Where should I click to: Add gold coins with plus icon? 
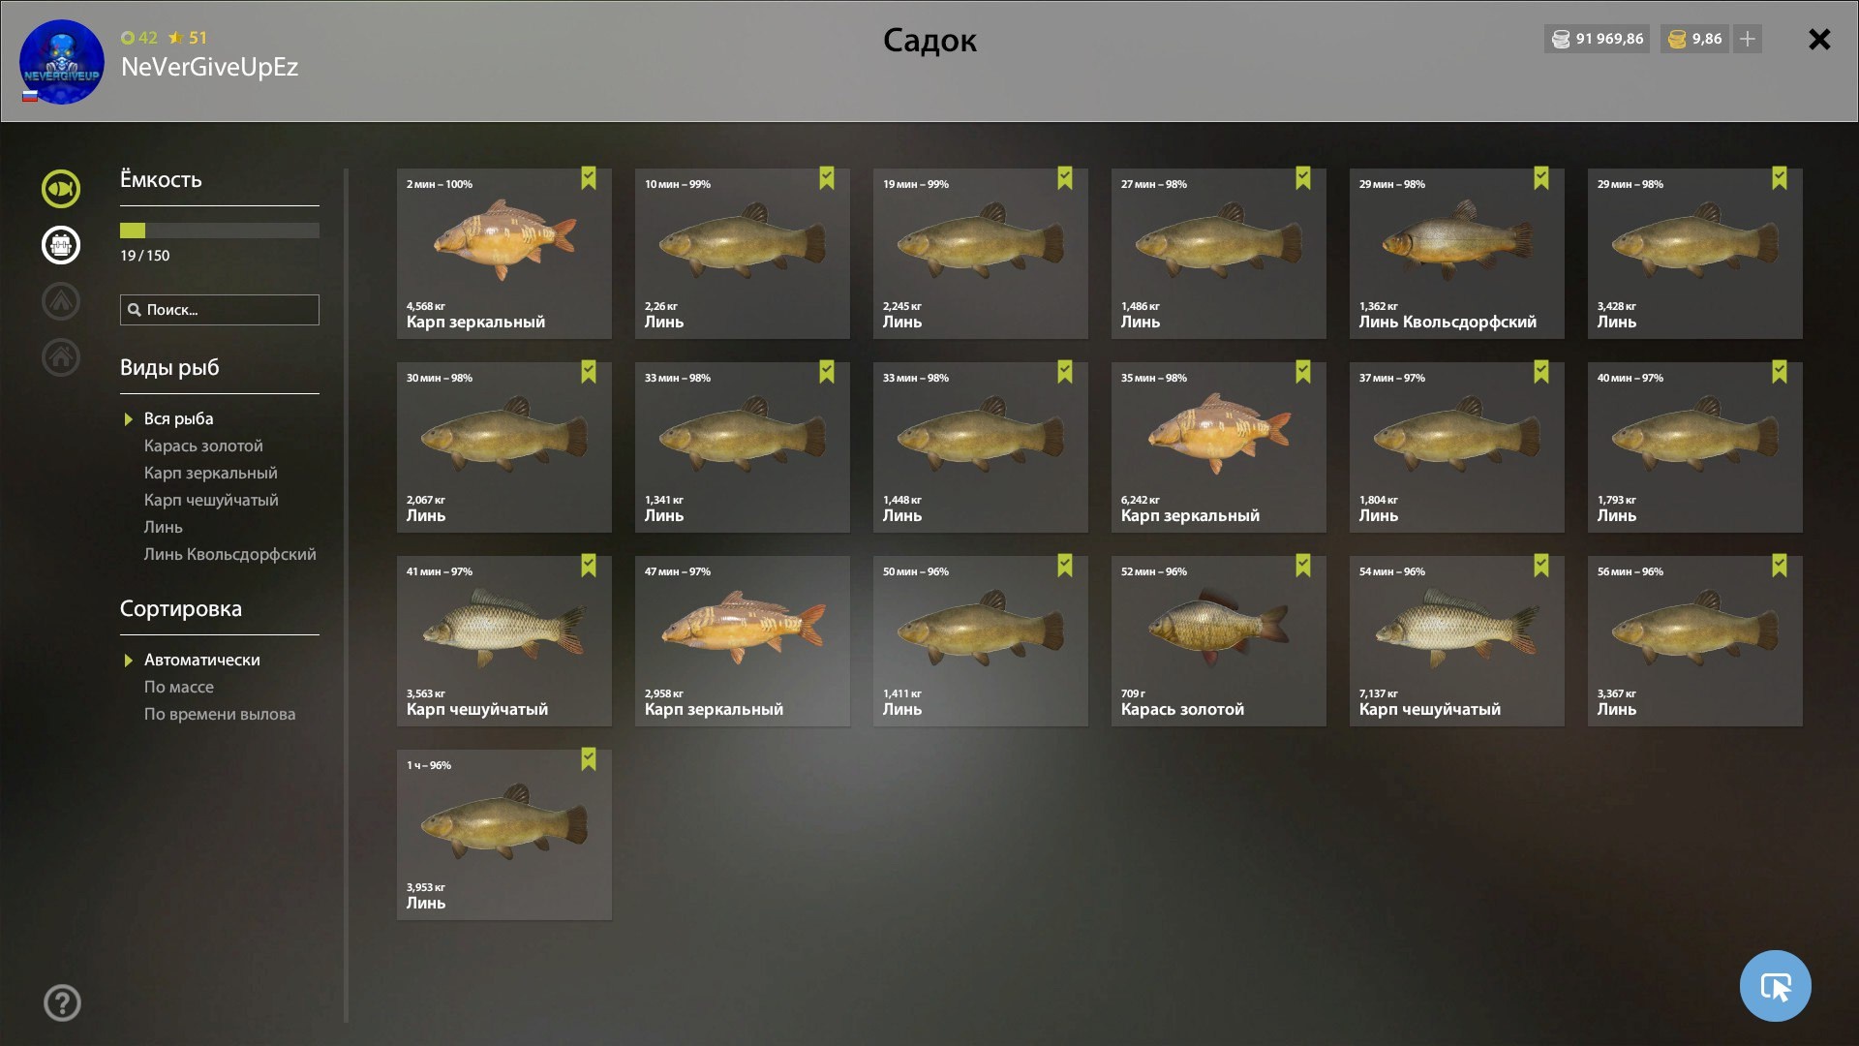pos(1748,39)
